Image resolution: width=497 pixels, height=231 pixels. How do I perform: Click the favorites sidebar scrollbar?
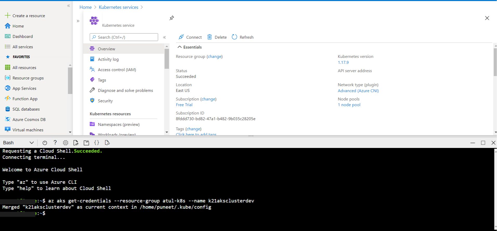click(70, 80)
